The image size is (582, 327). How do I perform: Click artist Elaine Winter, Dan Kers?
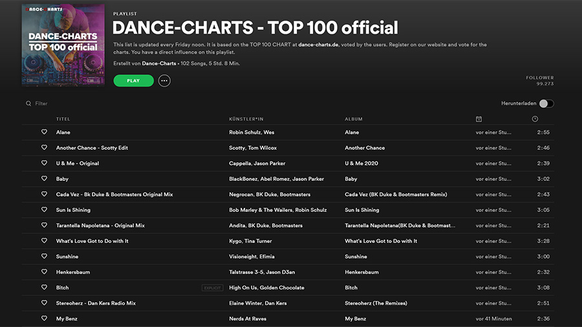click(x=258, y=303)
